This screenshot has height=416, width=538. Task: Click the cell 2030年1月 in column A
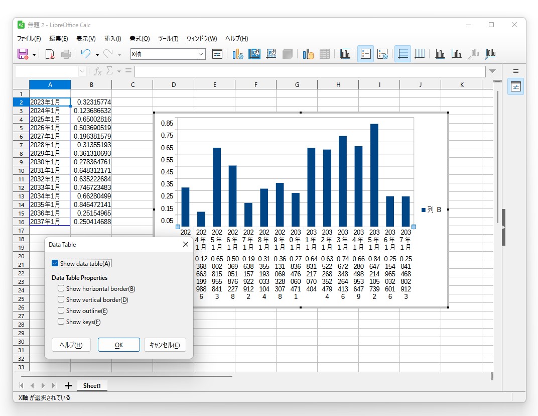50,162
